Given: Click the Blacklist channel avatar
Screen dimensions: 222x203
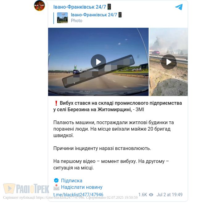Looking at the screenshot, I should coord(39,6).
